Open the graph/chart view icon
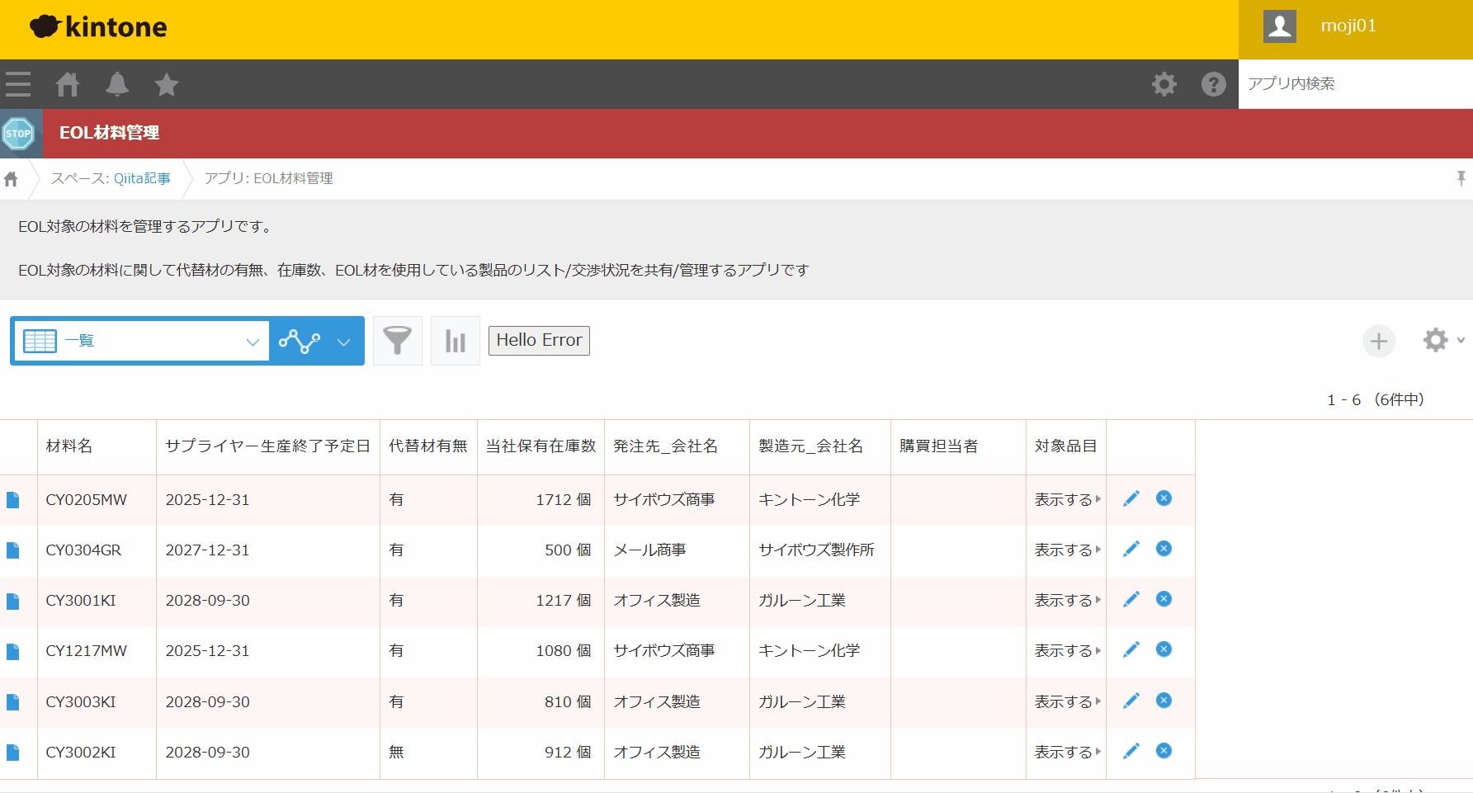Image resolution: width=1473 pixels, height=793 pixels. tap(455, 340)
